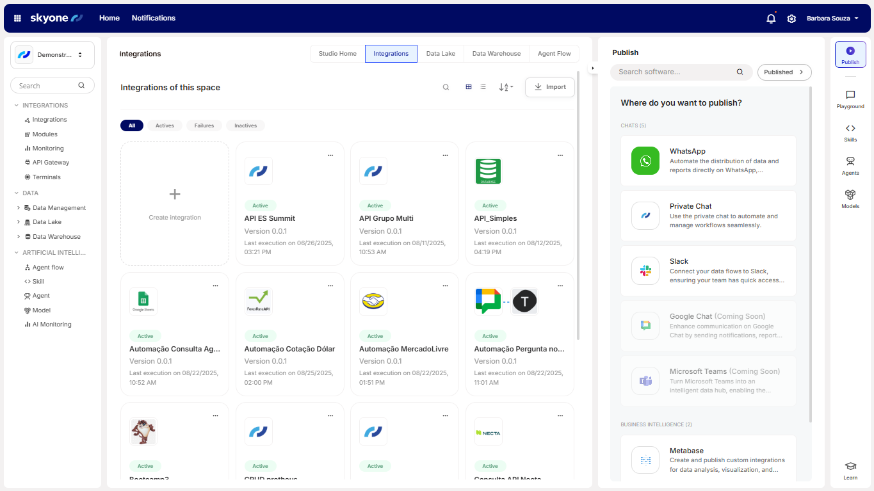Filter integrations by Actives
Screen dimensions: 874x491
click(x=165, y=125)
